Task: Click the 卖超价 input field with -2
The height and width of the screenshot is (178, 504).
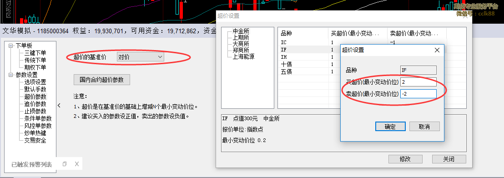Action: pyautogui.click(x=418, y=94)
